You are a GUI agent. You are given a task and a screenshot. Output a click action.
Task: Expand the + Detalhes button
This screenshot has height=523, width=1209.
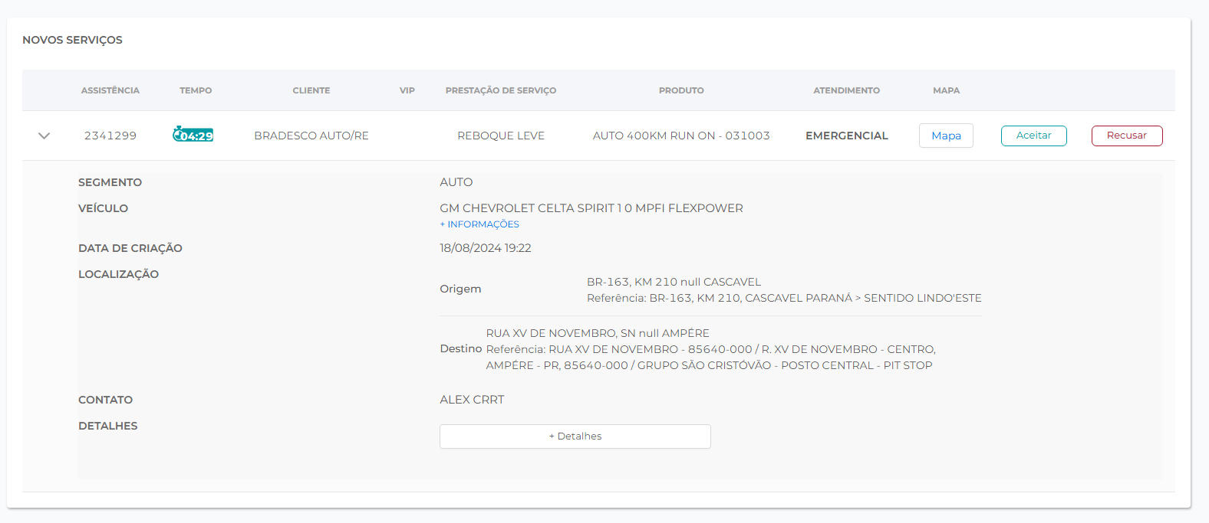pyautogui.click(x=575, y=436)
